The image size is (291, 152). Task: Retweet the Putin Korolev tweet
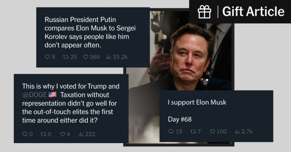click(66, 57)
